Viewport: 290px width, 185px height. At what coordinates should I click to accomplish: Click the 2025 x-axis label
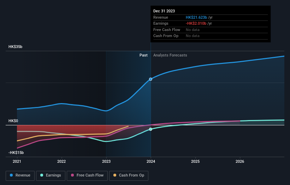click(x=195, y=162)
